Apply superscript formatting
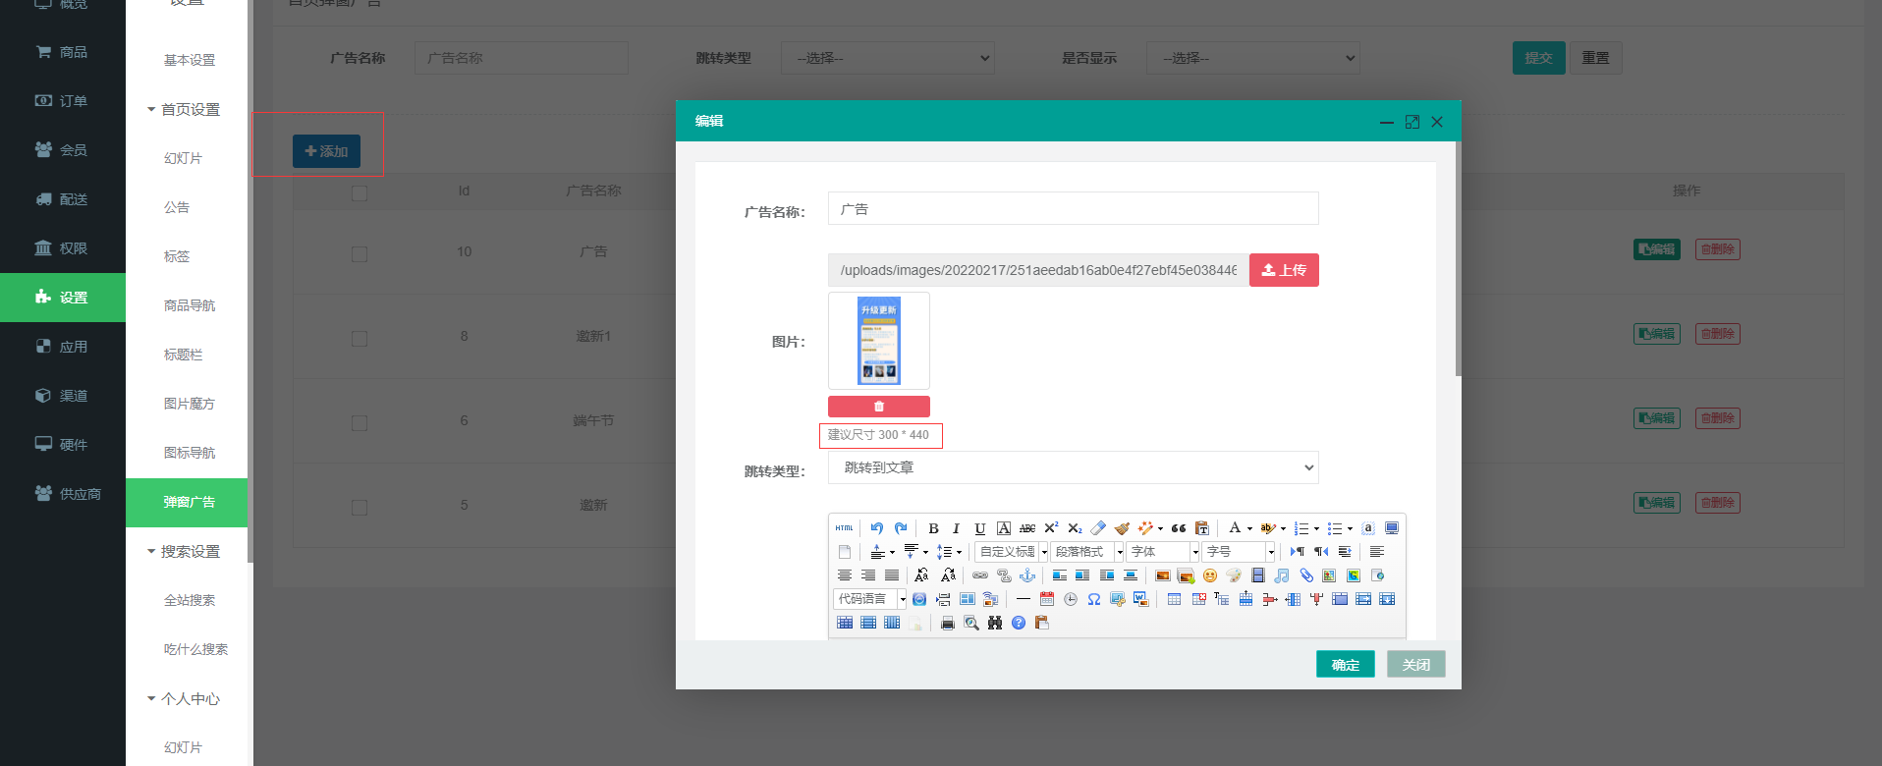The image size is (1882, 766). click(x=1051, y=528)
